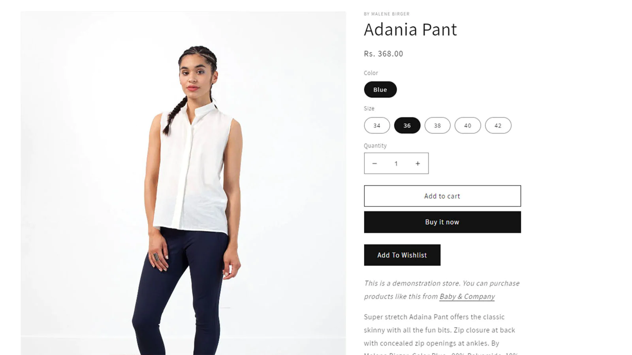Add this product to the wishlist
Image resolution: width=632 pixels, height=355 pixels.
click(x=402, y=255)
